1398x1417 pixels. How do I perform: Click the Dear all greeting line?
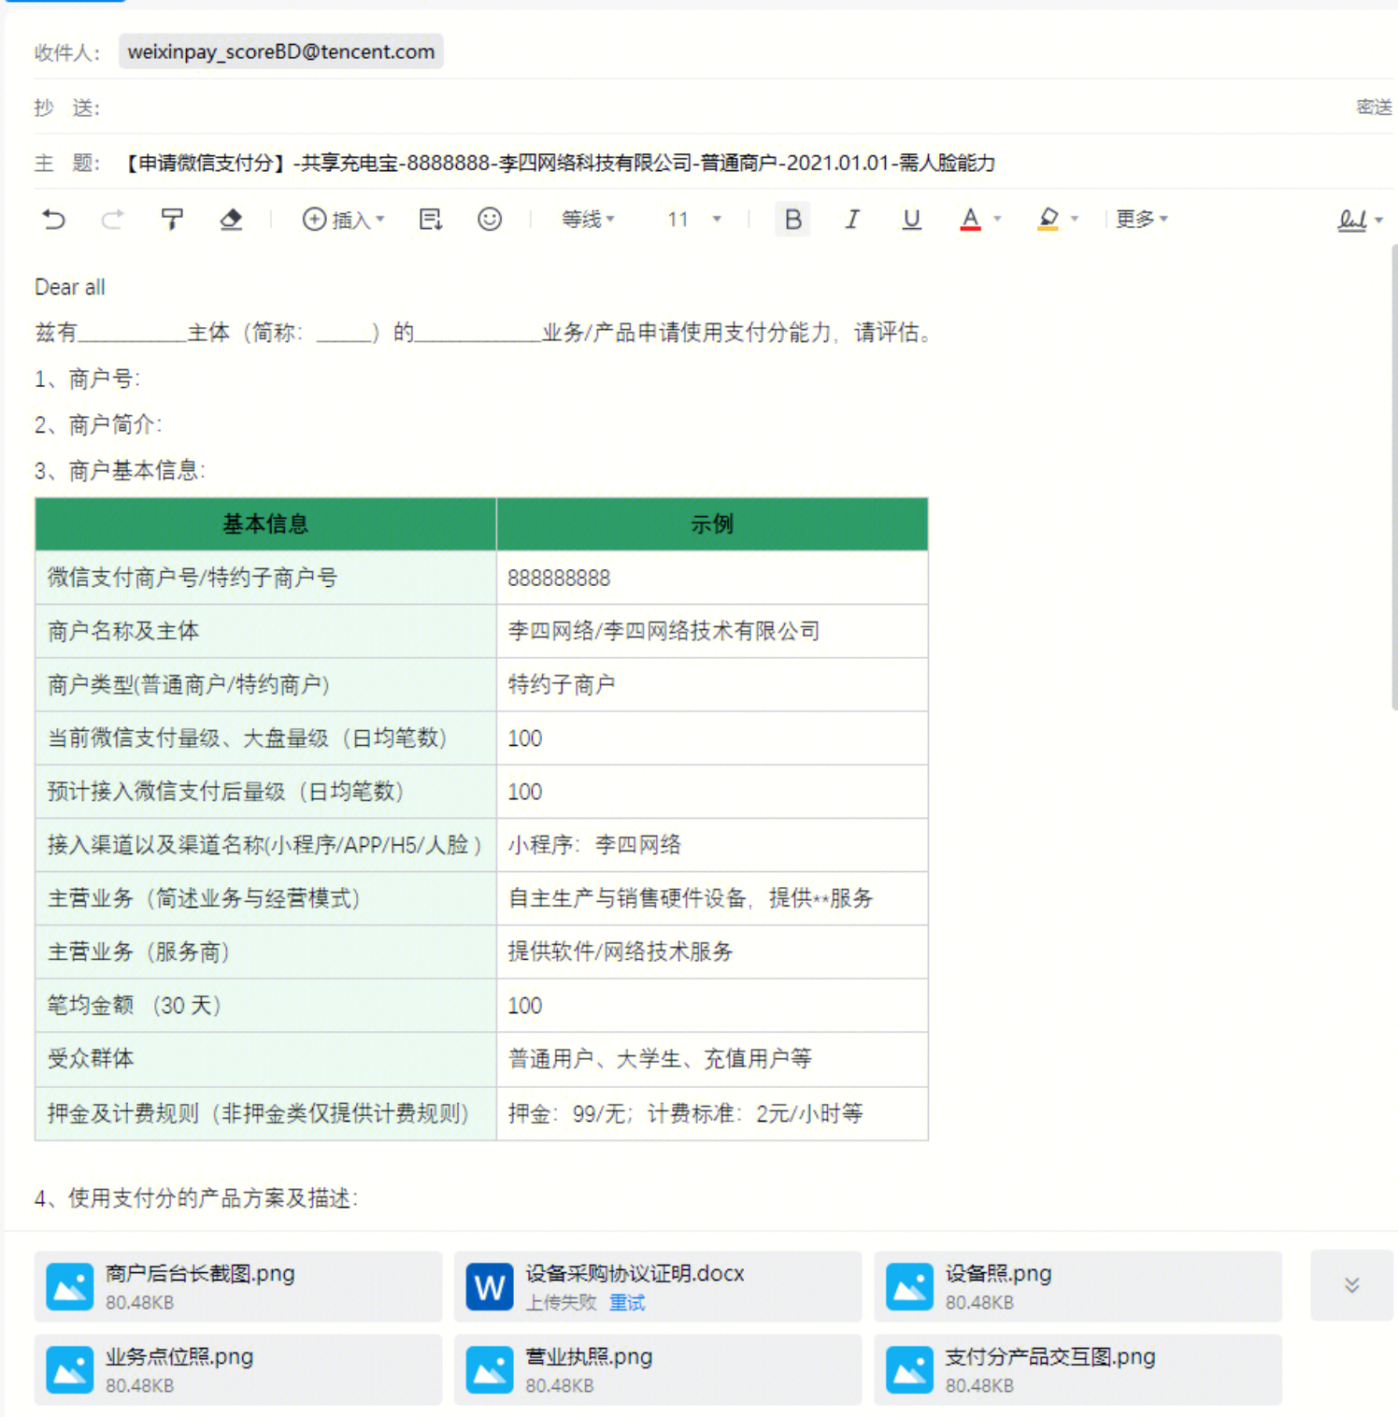click(x=70, y=287)
